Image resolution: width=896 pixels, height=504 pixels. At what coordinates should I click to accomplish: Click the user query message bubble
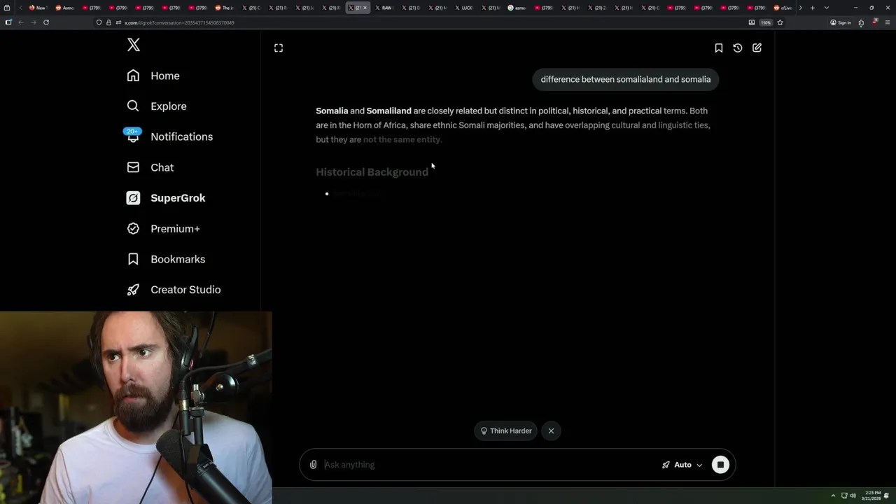626,79
